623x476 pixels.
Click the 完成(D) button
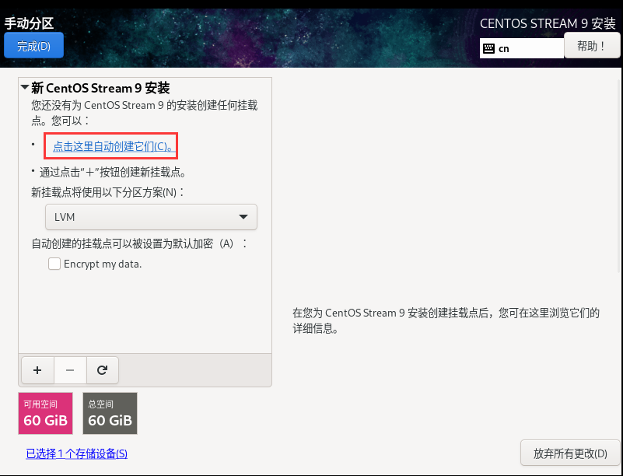coord(33,46)
